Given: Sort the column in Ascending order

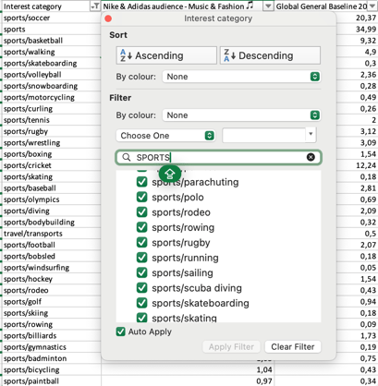Looking at the screenshot, I should (166, 55).
